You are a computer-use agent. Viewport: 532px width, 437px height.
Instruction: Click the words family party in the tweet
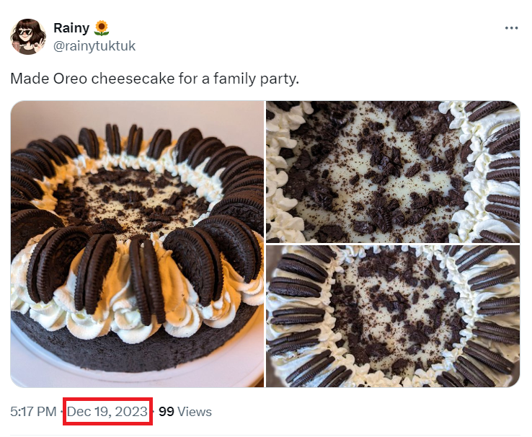click(262, 78)
